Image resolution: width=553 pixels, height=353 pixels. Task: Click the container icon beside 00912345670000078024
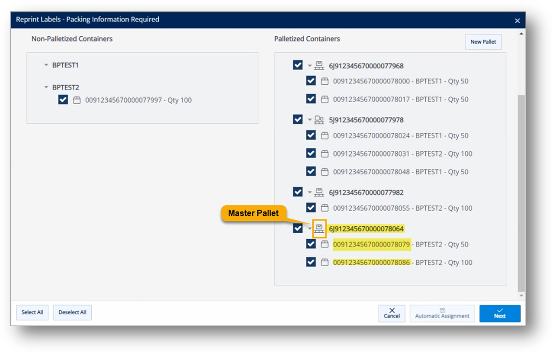click(x=325, y=135)
